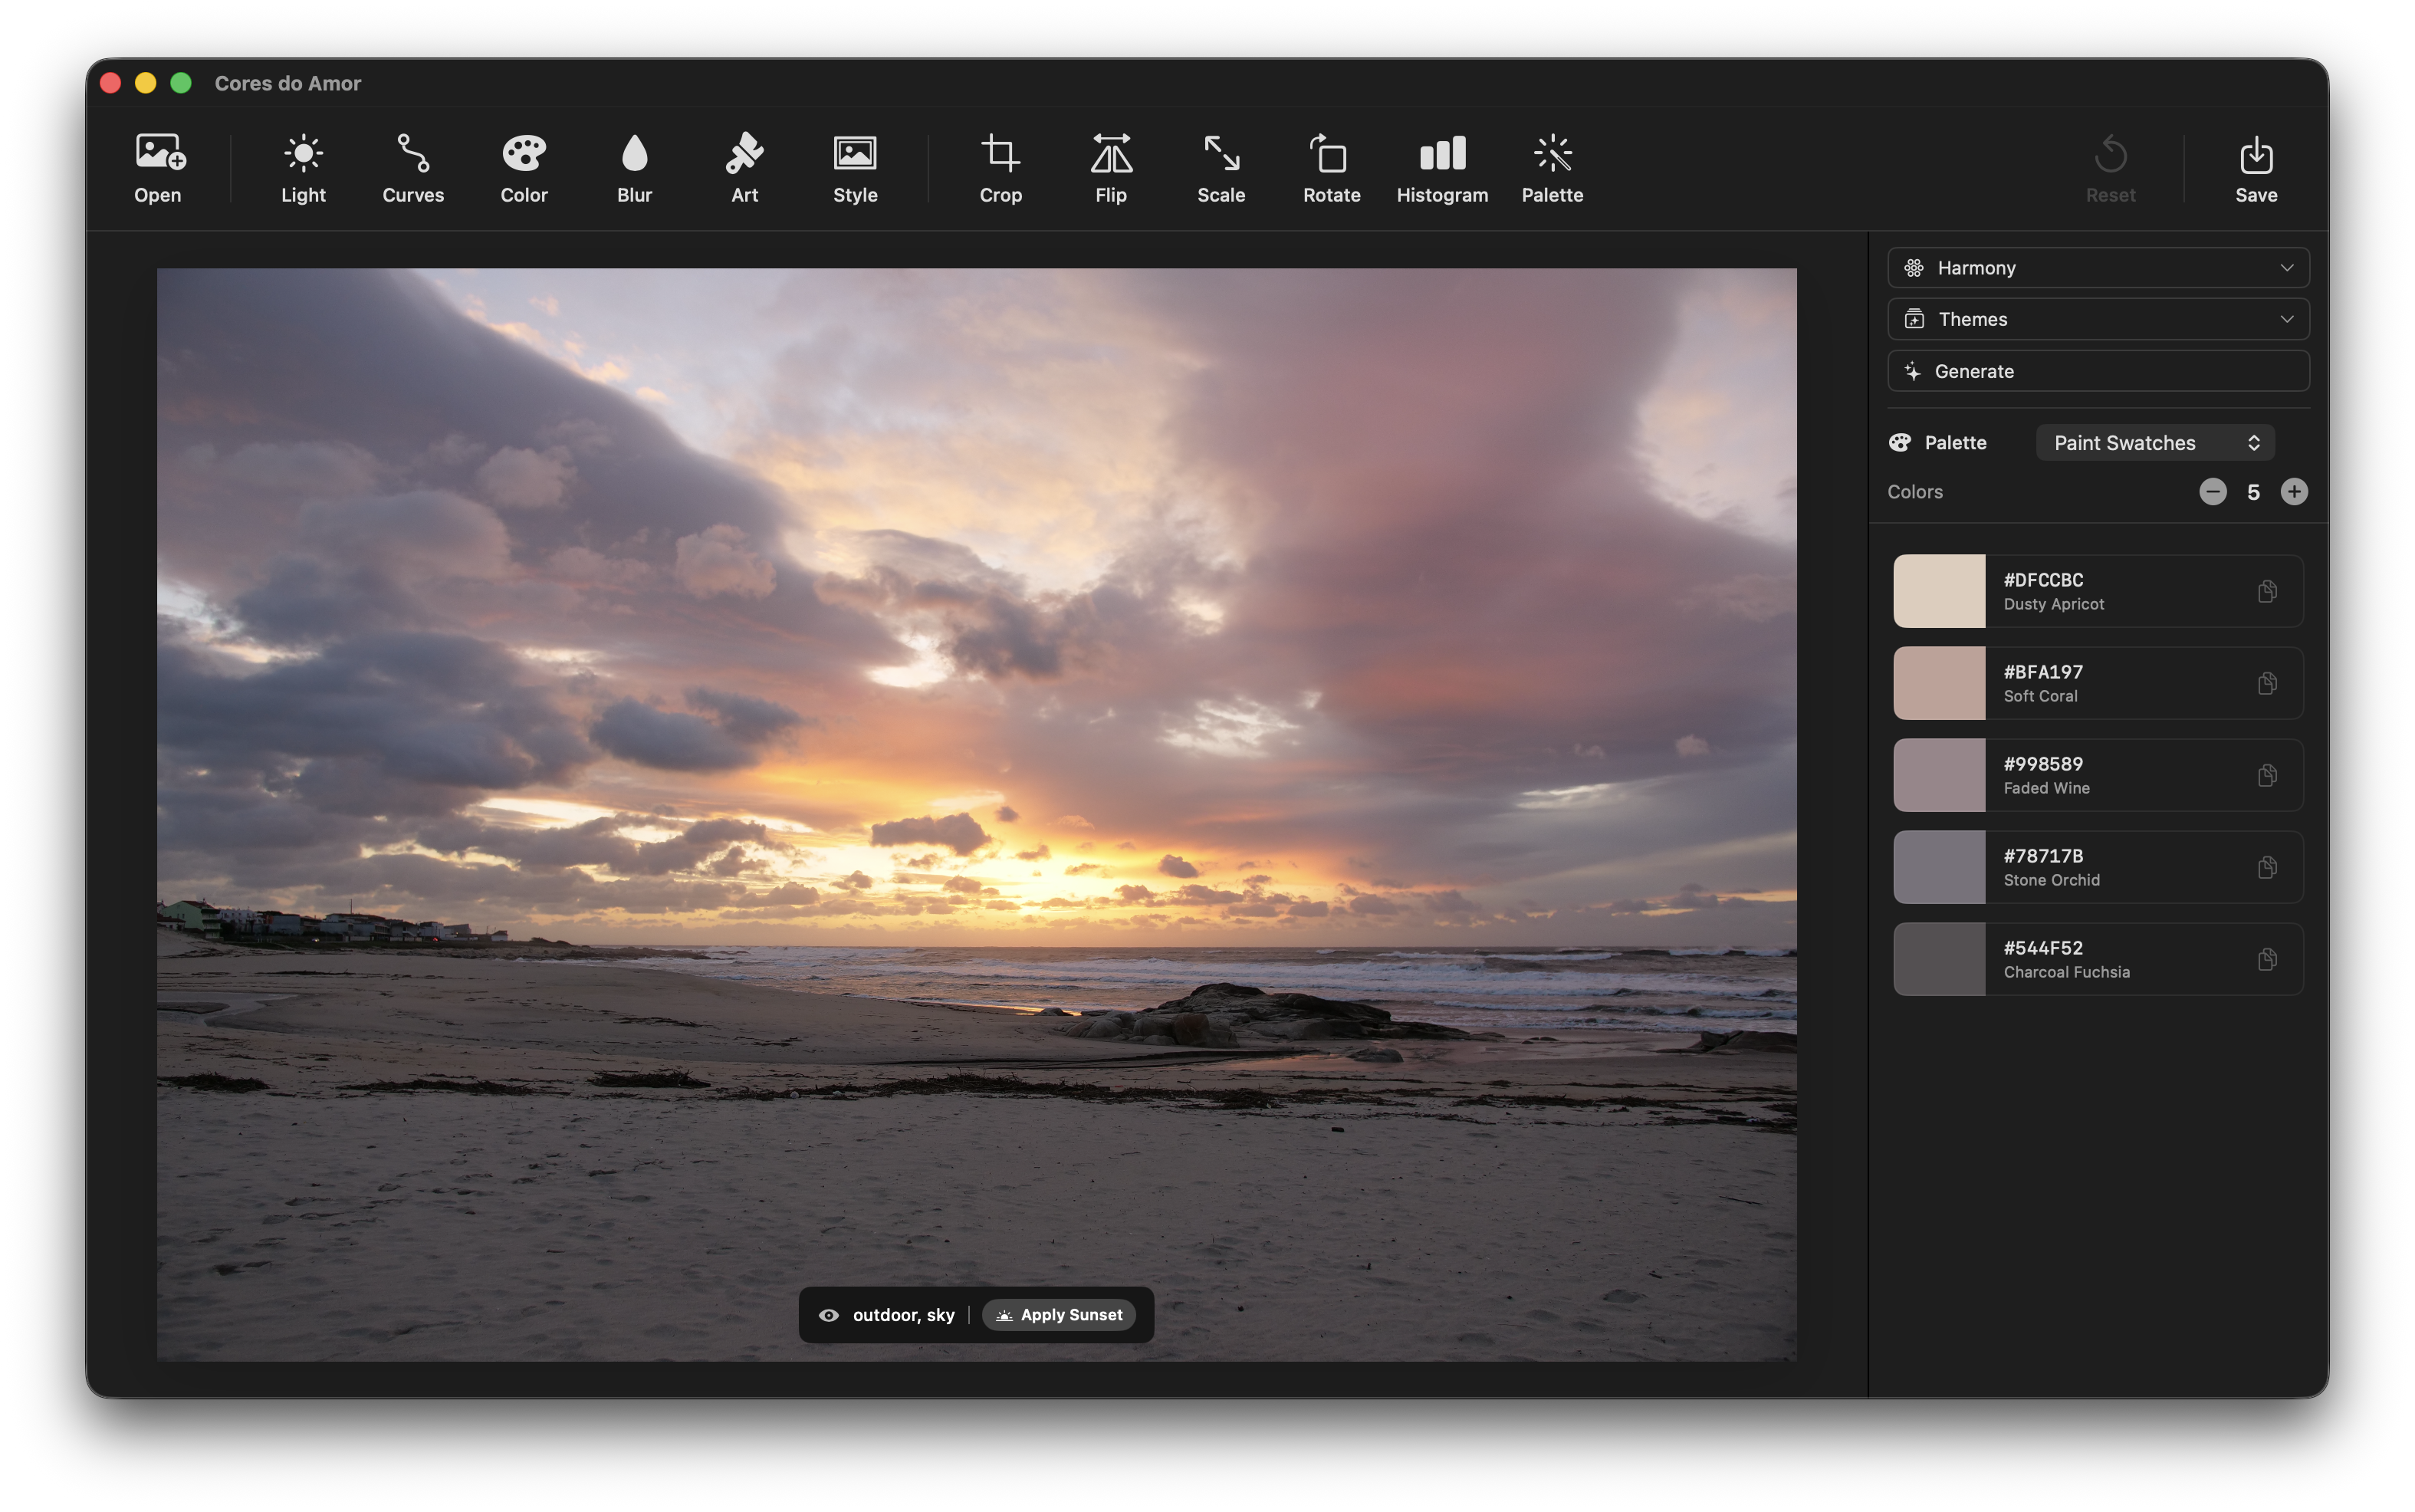Viewport: 2415px width, 1512px height.
Task: Toggle the Art effect tool
Action: point(744,168)
